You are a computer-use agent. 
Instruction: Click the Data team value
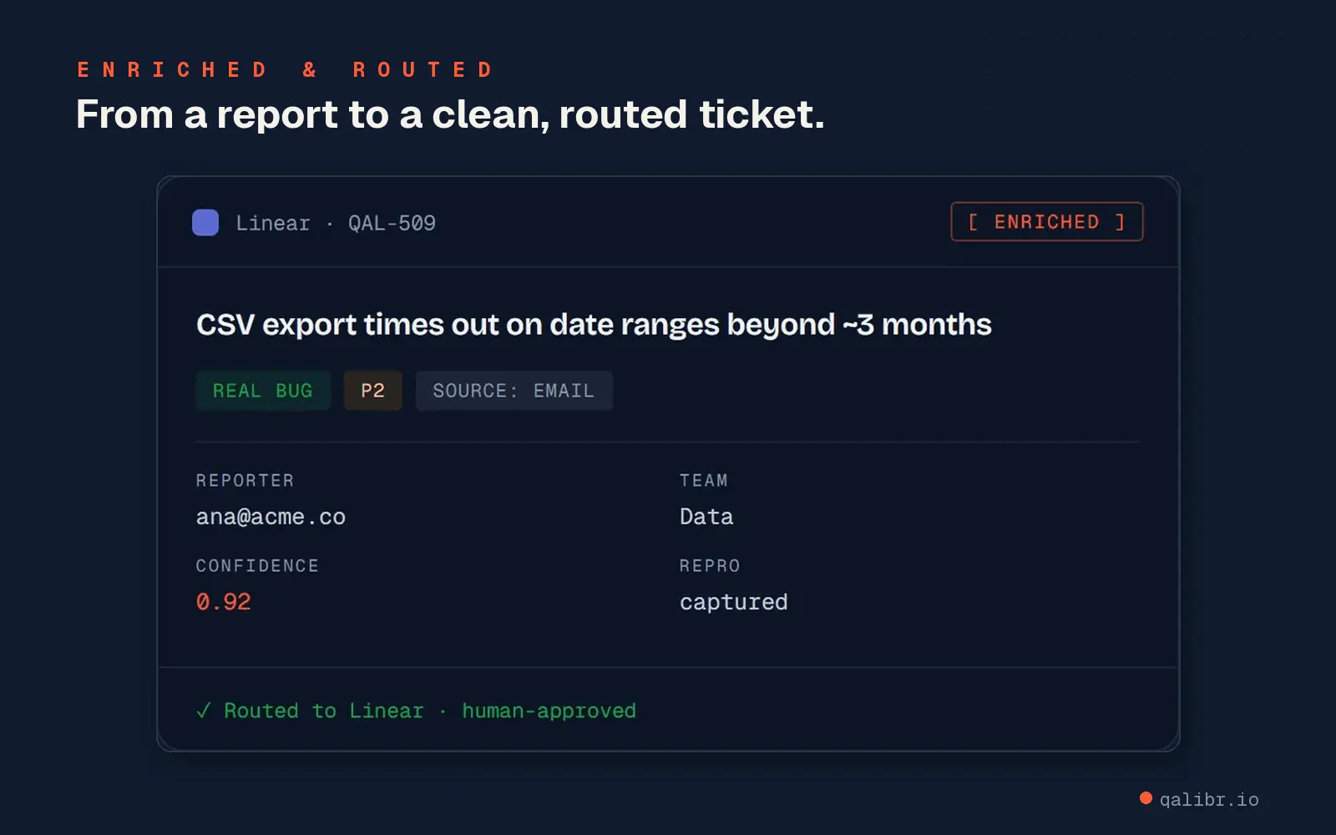pyautogui.click(x=706, y=517)
